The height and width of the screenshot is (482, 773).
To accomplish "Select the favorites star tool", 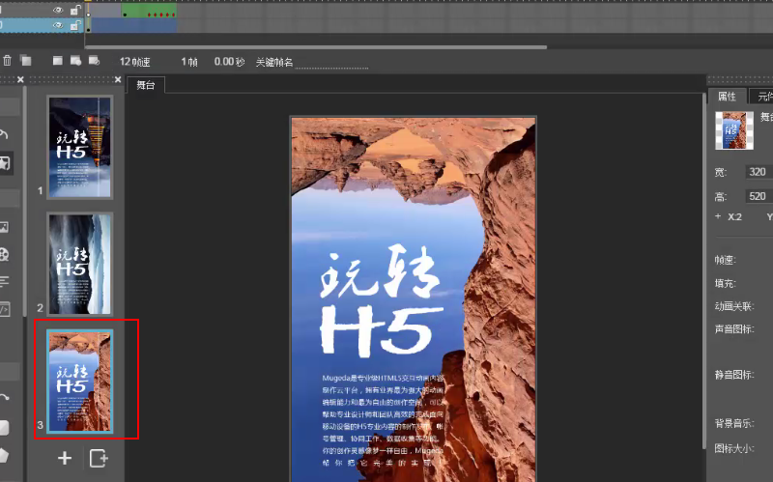I will 5,163.
